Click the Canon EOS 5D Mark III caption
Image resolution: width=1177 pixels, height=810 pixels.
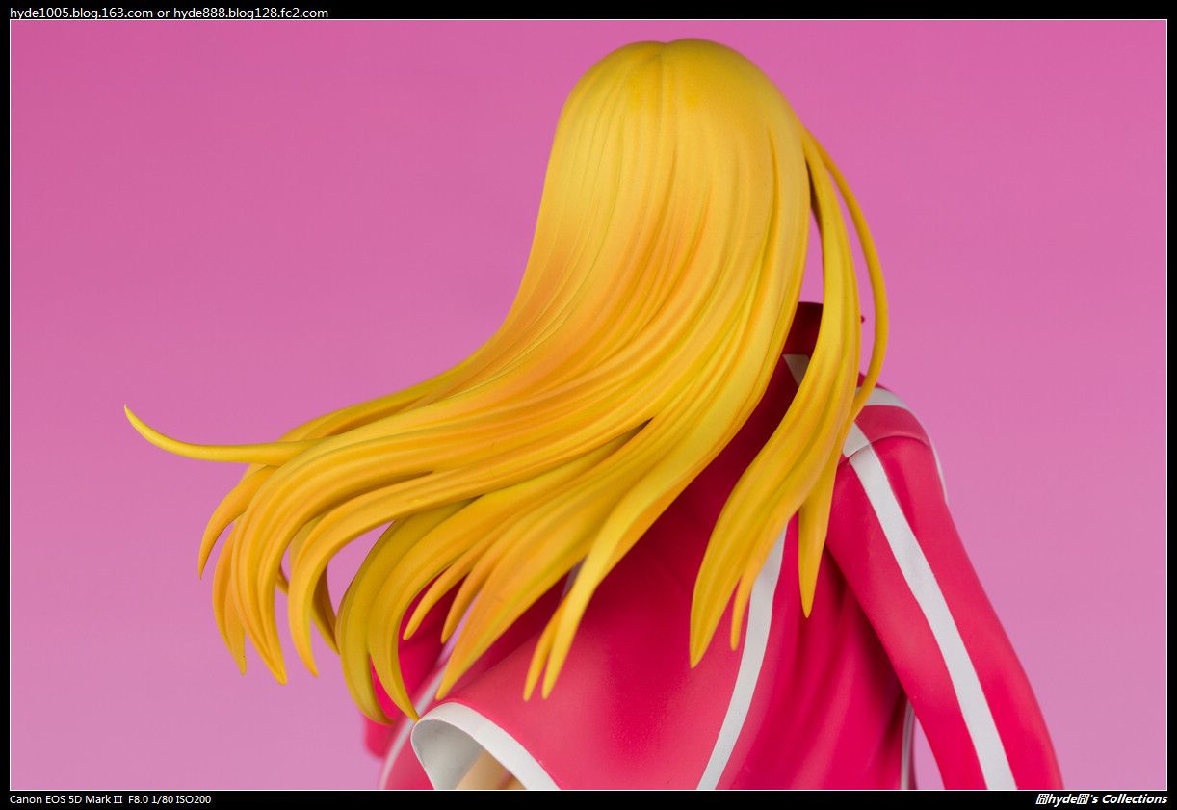pos(65,799)
